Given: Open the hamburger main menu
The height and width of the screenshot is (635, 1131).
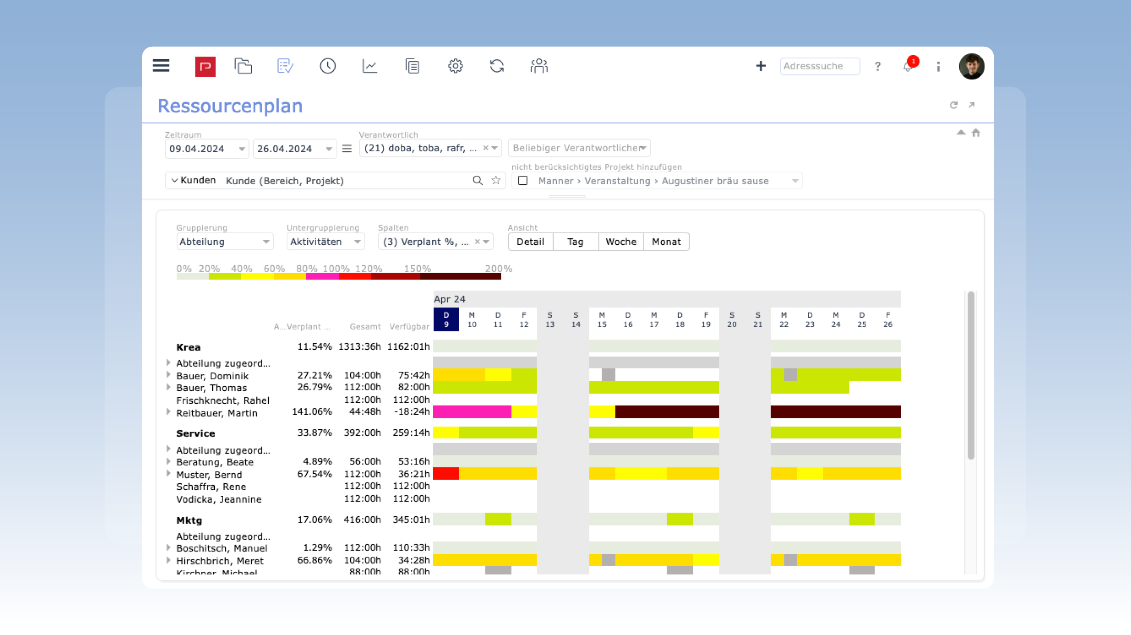Looking at the screenshot, I should tap(161, 66).
